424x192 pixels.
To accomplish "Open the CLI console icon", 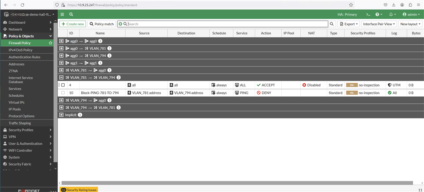I will click(x=368, y=14).
